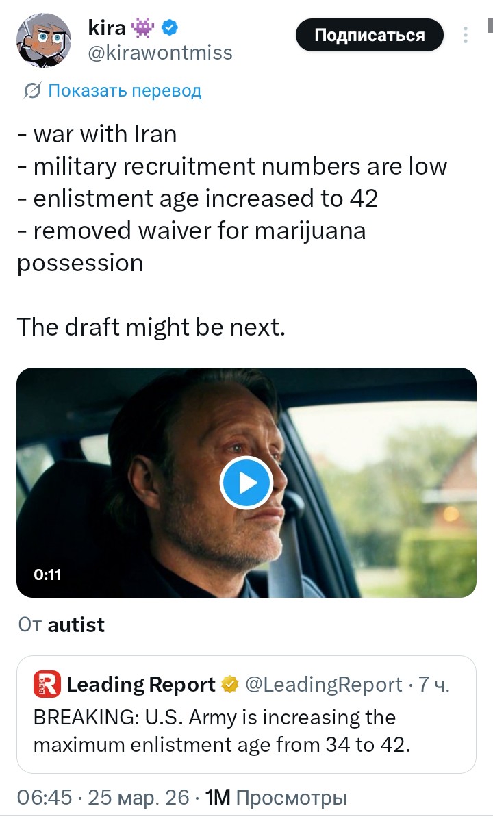This screenshot has width=493, height=821.
Task: Open the quoted Leading Report tweet text
Action: pos(222,731)
